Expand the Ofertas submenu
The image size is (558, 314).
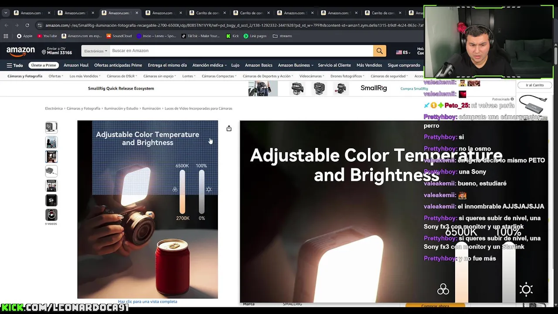56,76
